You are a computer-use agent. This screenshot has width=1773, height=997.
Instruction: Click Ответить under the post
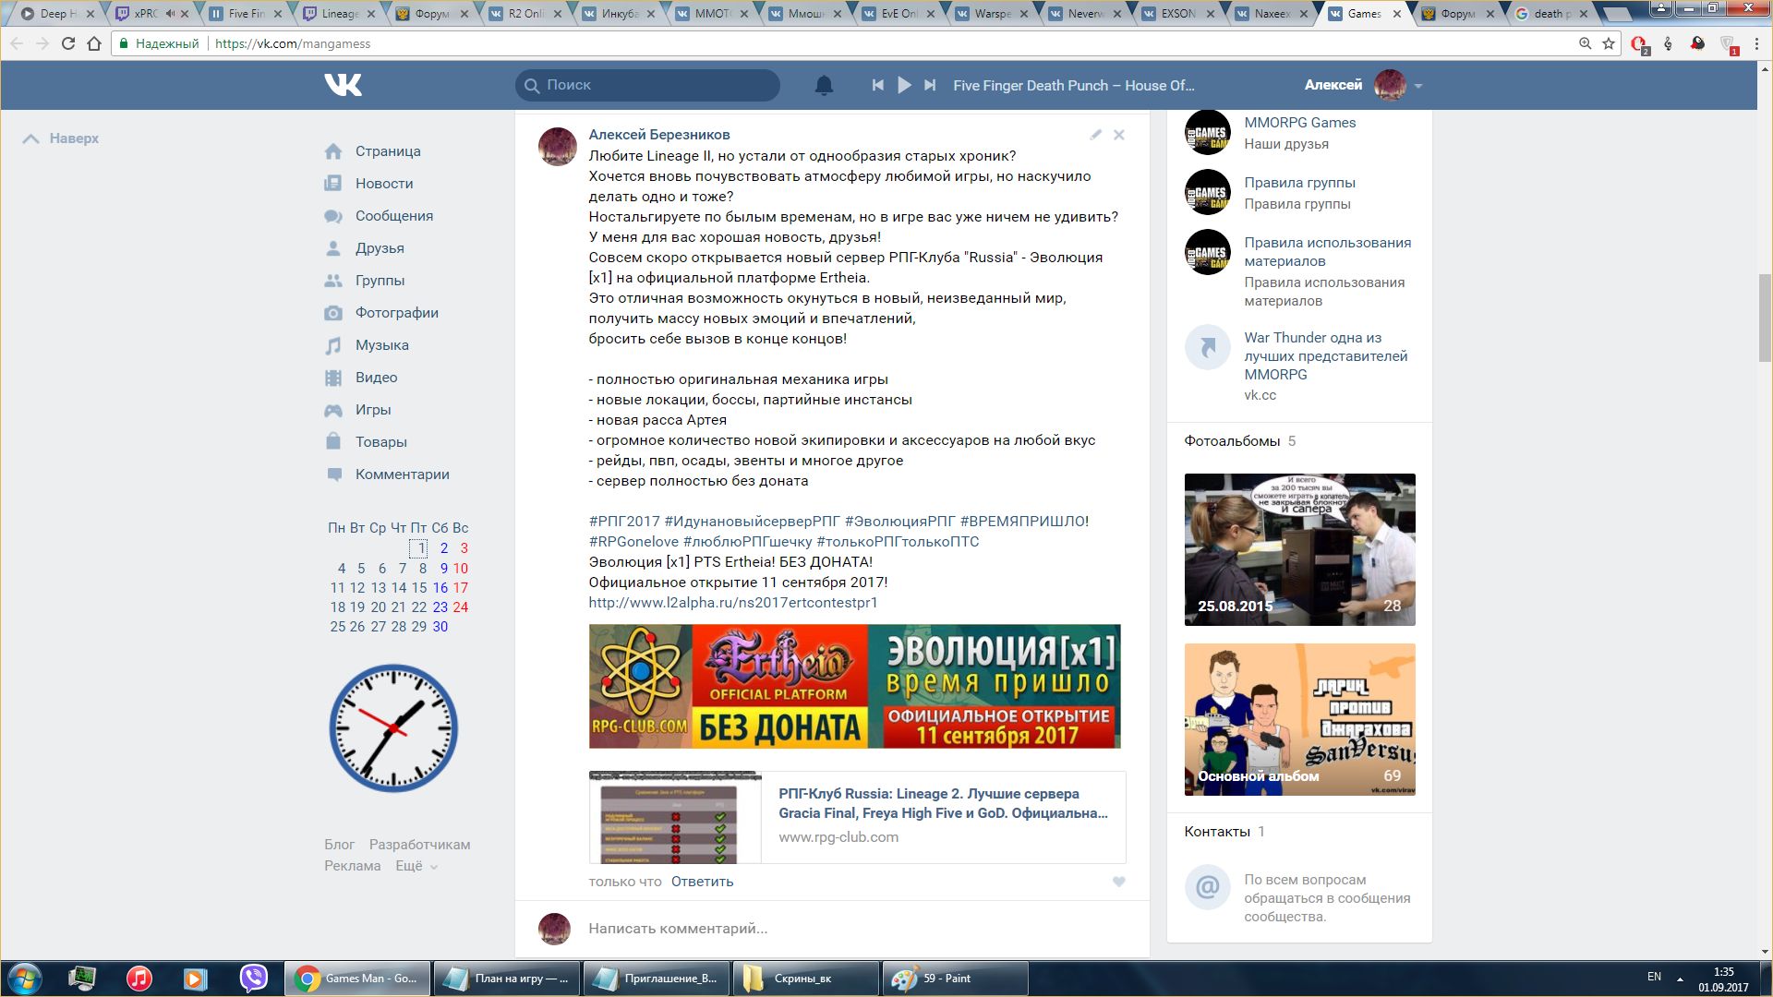click(702, 882)
